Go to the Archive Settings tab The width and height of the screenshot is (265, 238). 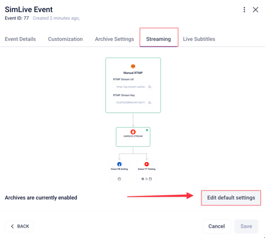[x=114, y=39]
